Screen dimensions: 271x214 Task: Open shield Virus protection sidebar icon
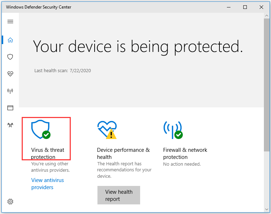coord(10,57)
